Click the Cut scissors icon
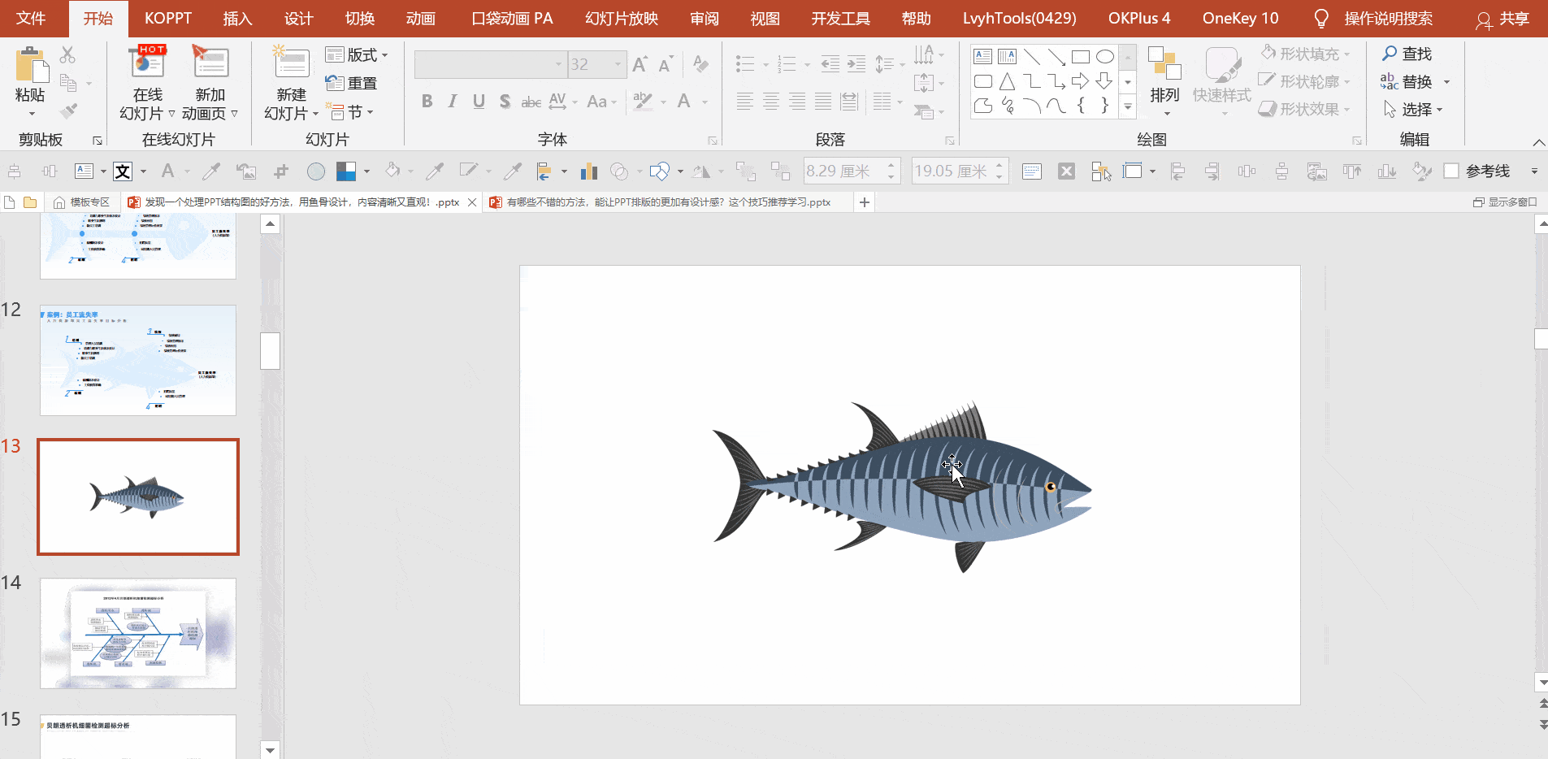This screenshot has width=1548, height=759. [68, 55]
